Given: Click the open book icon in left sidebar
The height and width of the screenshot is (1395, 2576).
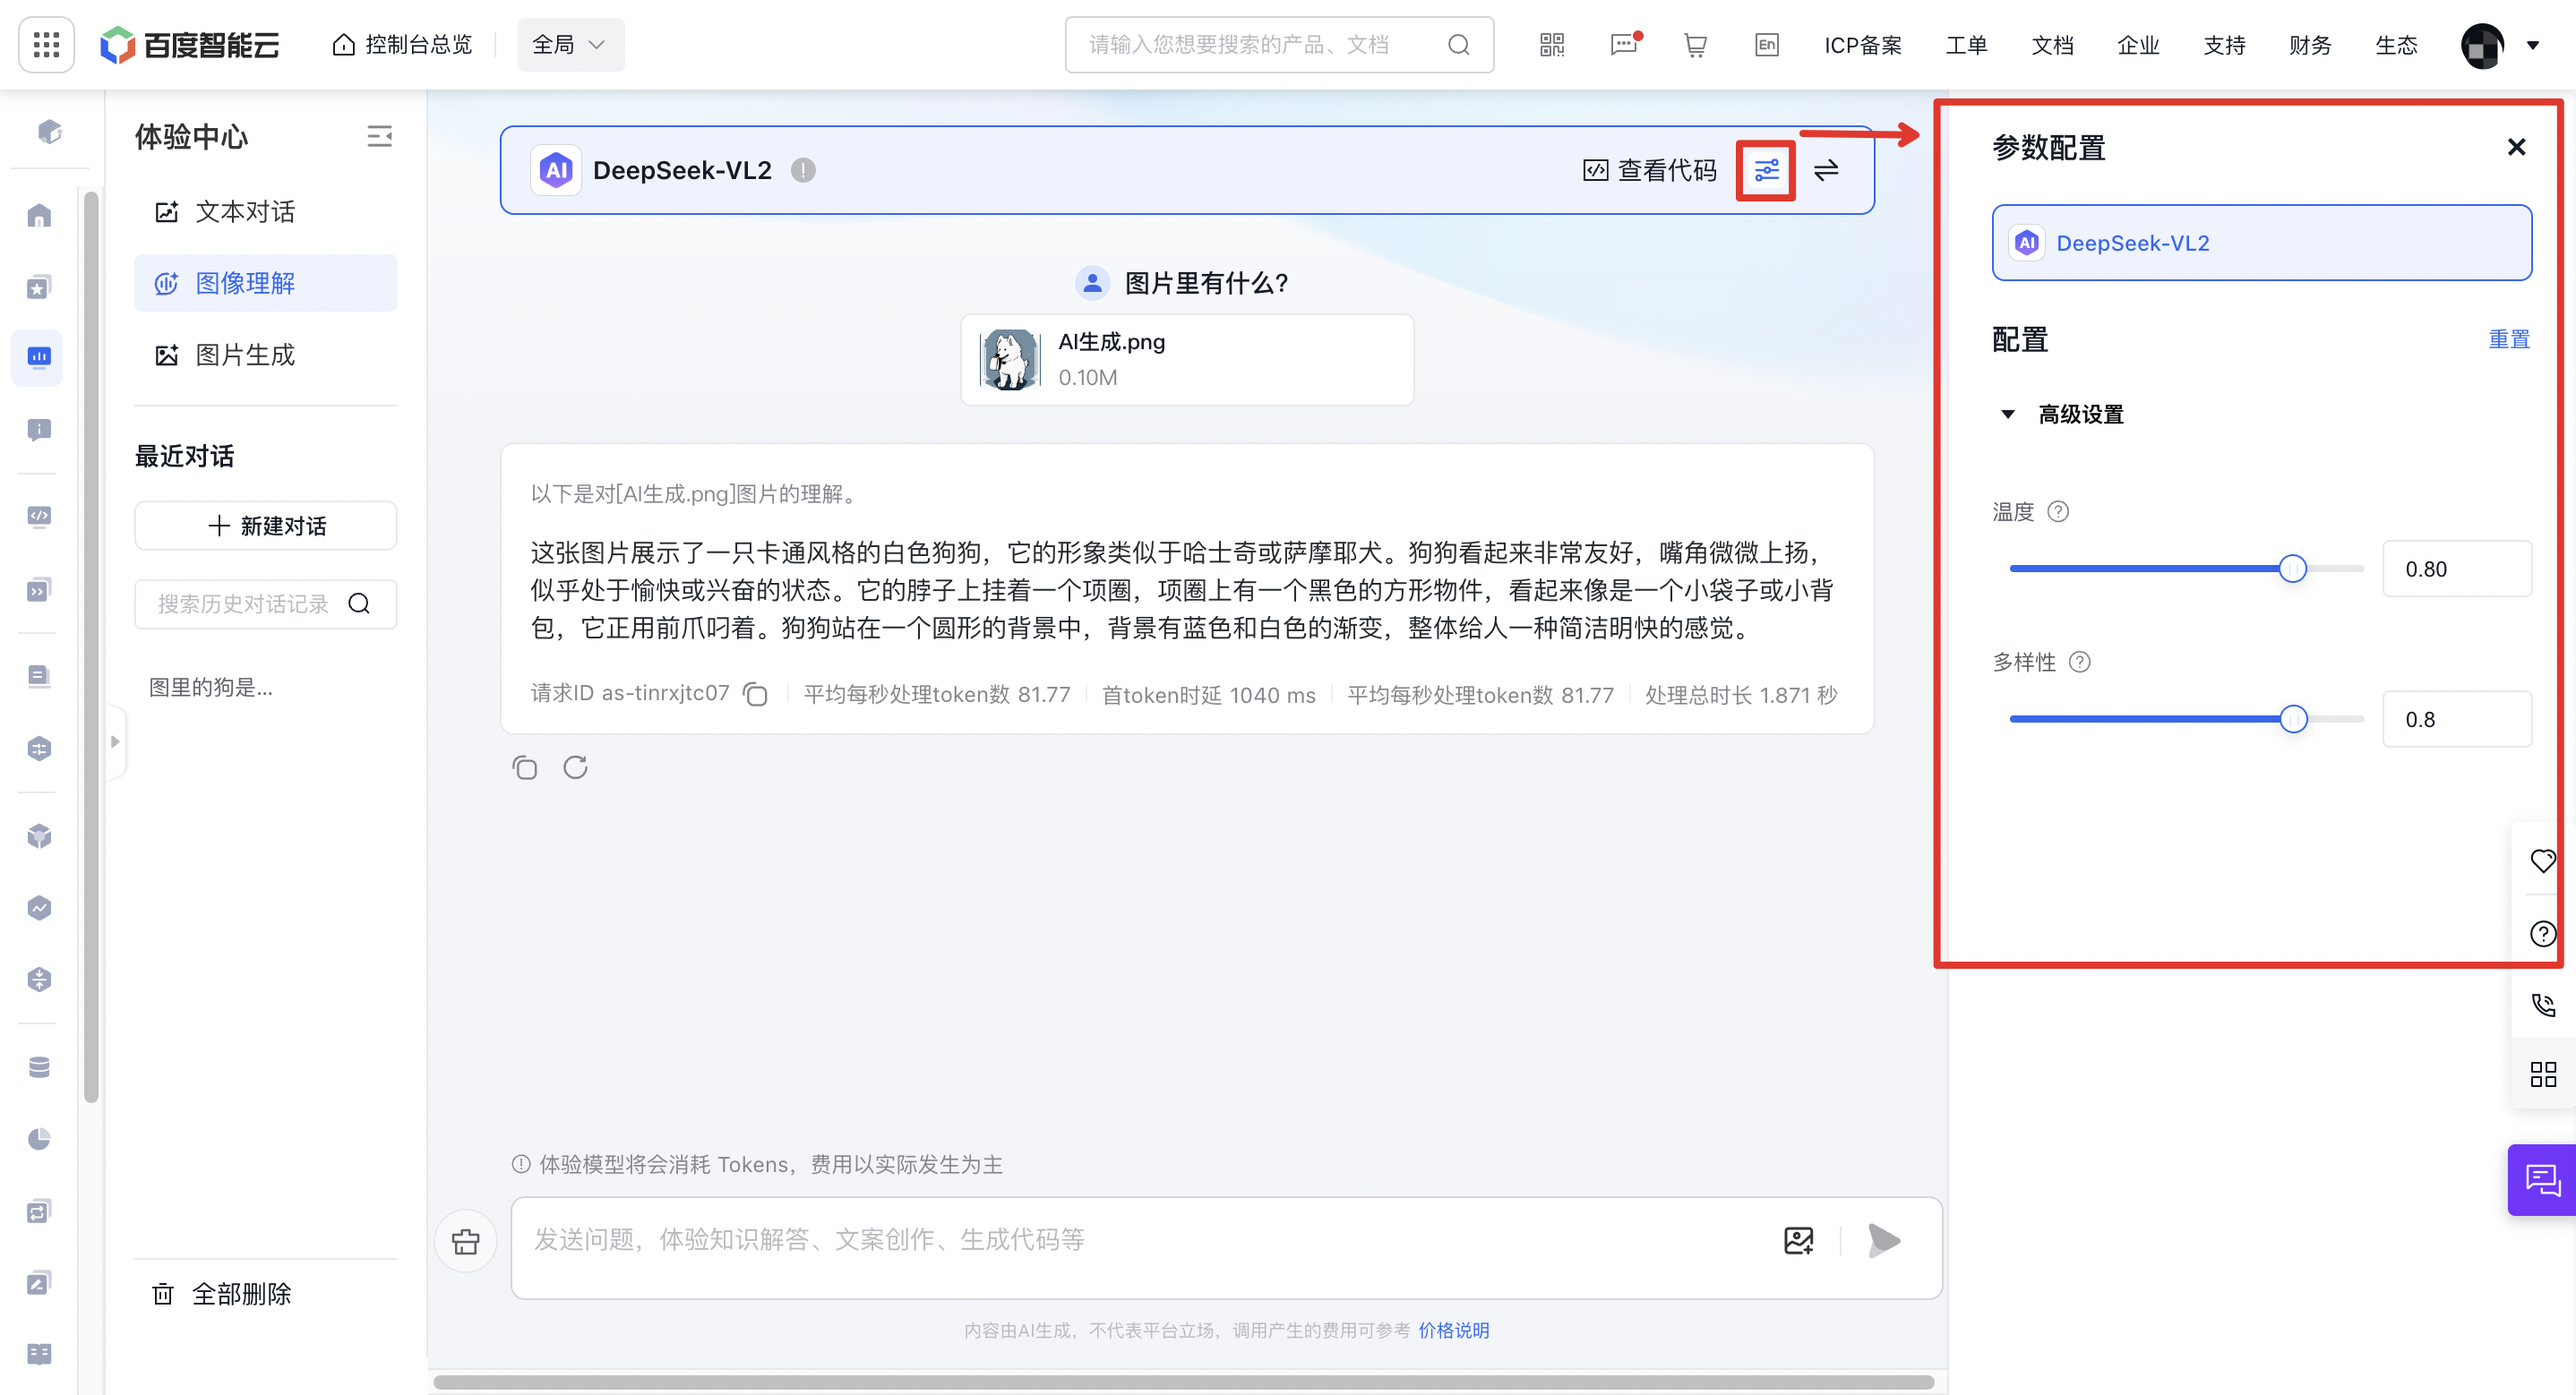Looking at the screenshot, I should pyautogui.click(x=39, y=1354).
